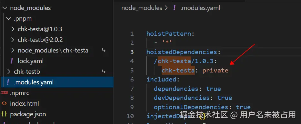Click the braces icon beside package.json
The image size is (301, 124).
coord(4,114)
